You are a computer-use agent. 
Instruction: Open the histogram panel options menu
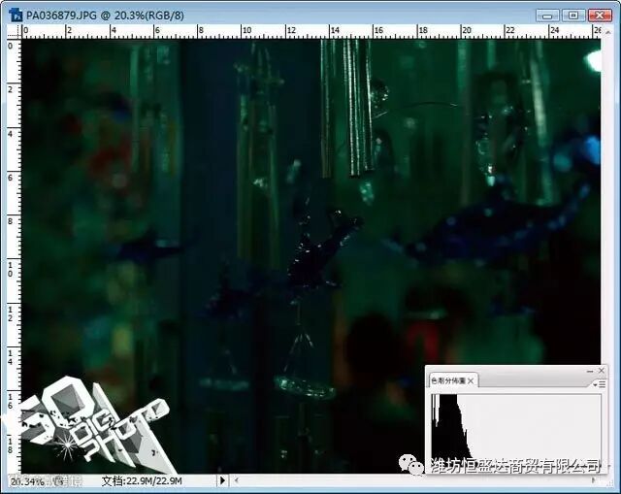(x=600, y=384)
